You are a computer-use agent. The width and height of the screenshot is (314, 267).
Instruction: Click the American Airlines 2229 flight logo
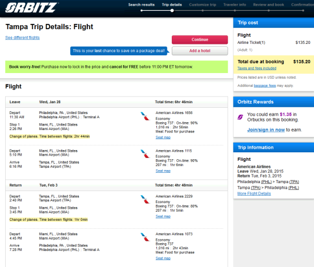(145, 199)
